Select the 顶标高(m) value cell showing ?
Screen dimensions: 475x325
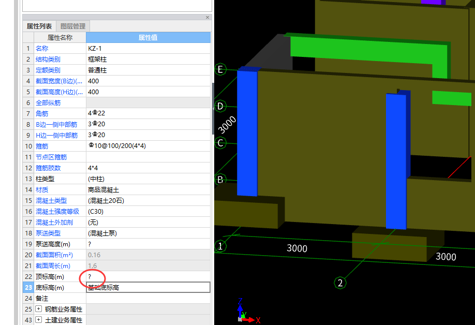point(148,276)
